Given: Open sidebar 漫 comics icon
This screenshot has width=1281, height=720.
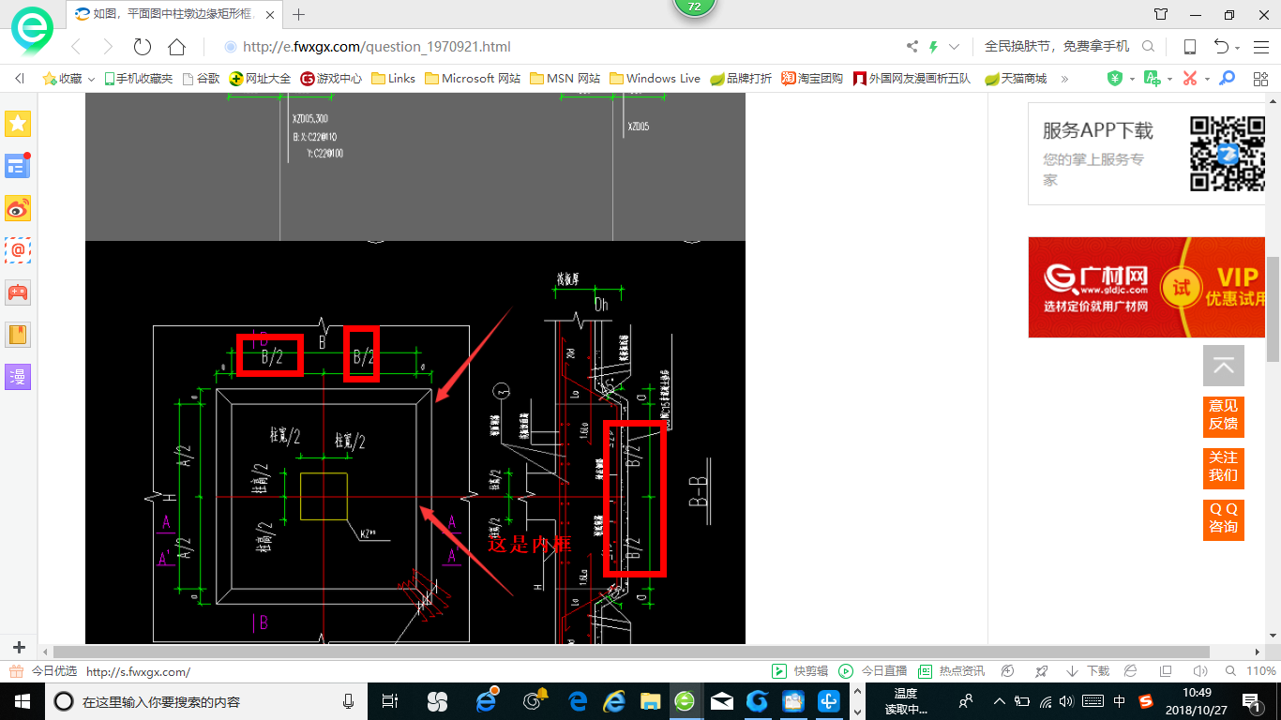Looking at the screenshot, I should tap(18, 377).
